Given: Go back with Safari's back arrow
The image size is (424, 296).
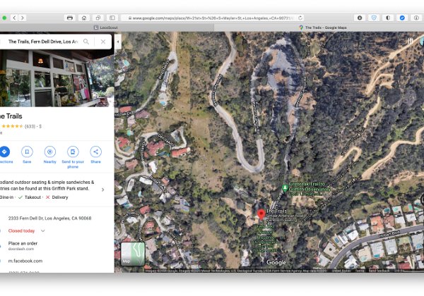Looking at the screenshot, I should click(14, 18).
